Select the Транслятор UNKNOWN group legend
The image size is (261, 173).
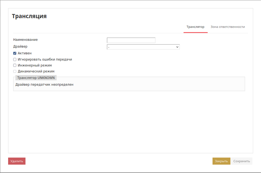coord(36,78)
